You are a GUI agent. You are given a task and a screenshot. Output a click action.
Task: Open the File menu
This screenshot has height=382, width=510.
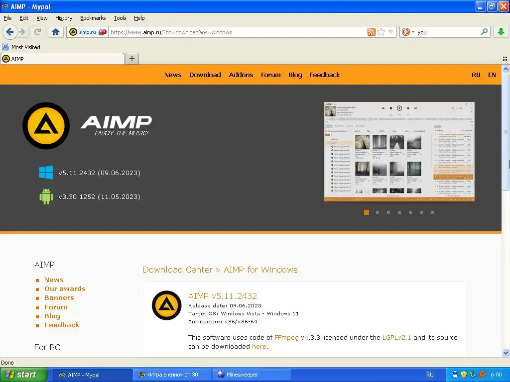tap(7, 18)
